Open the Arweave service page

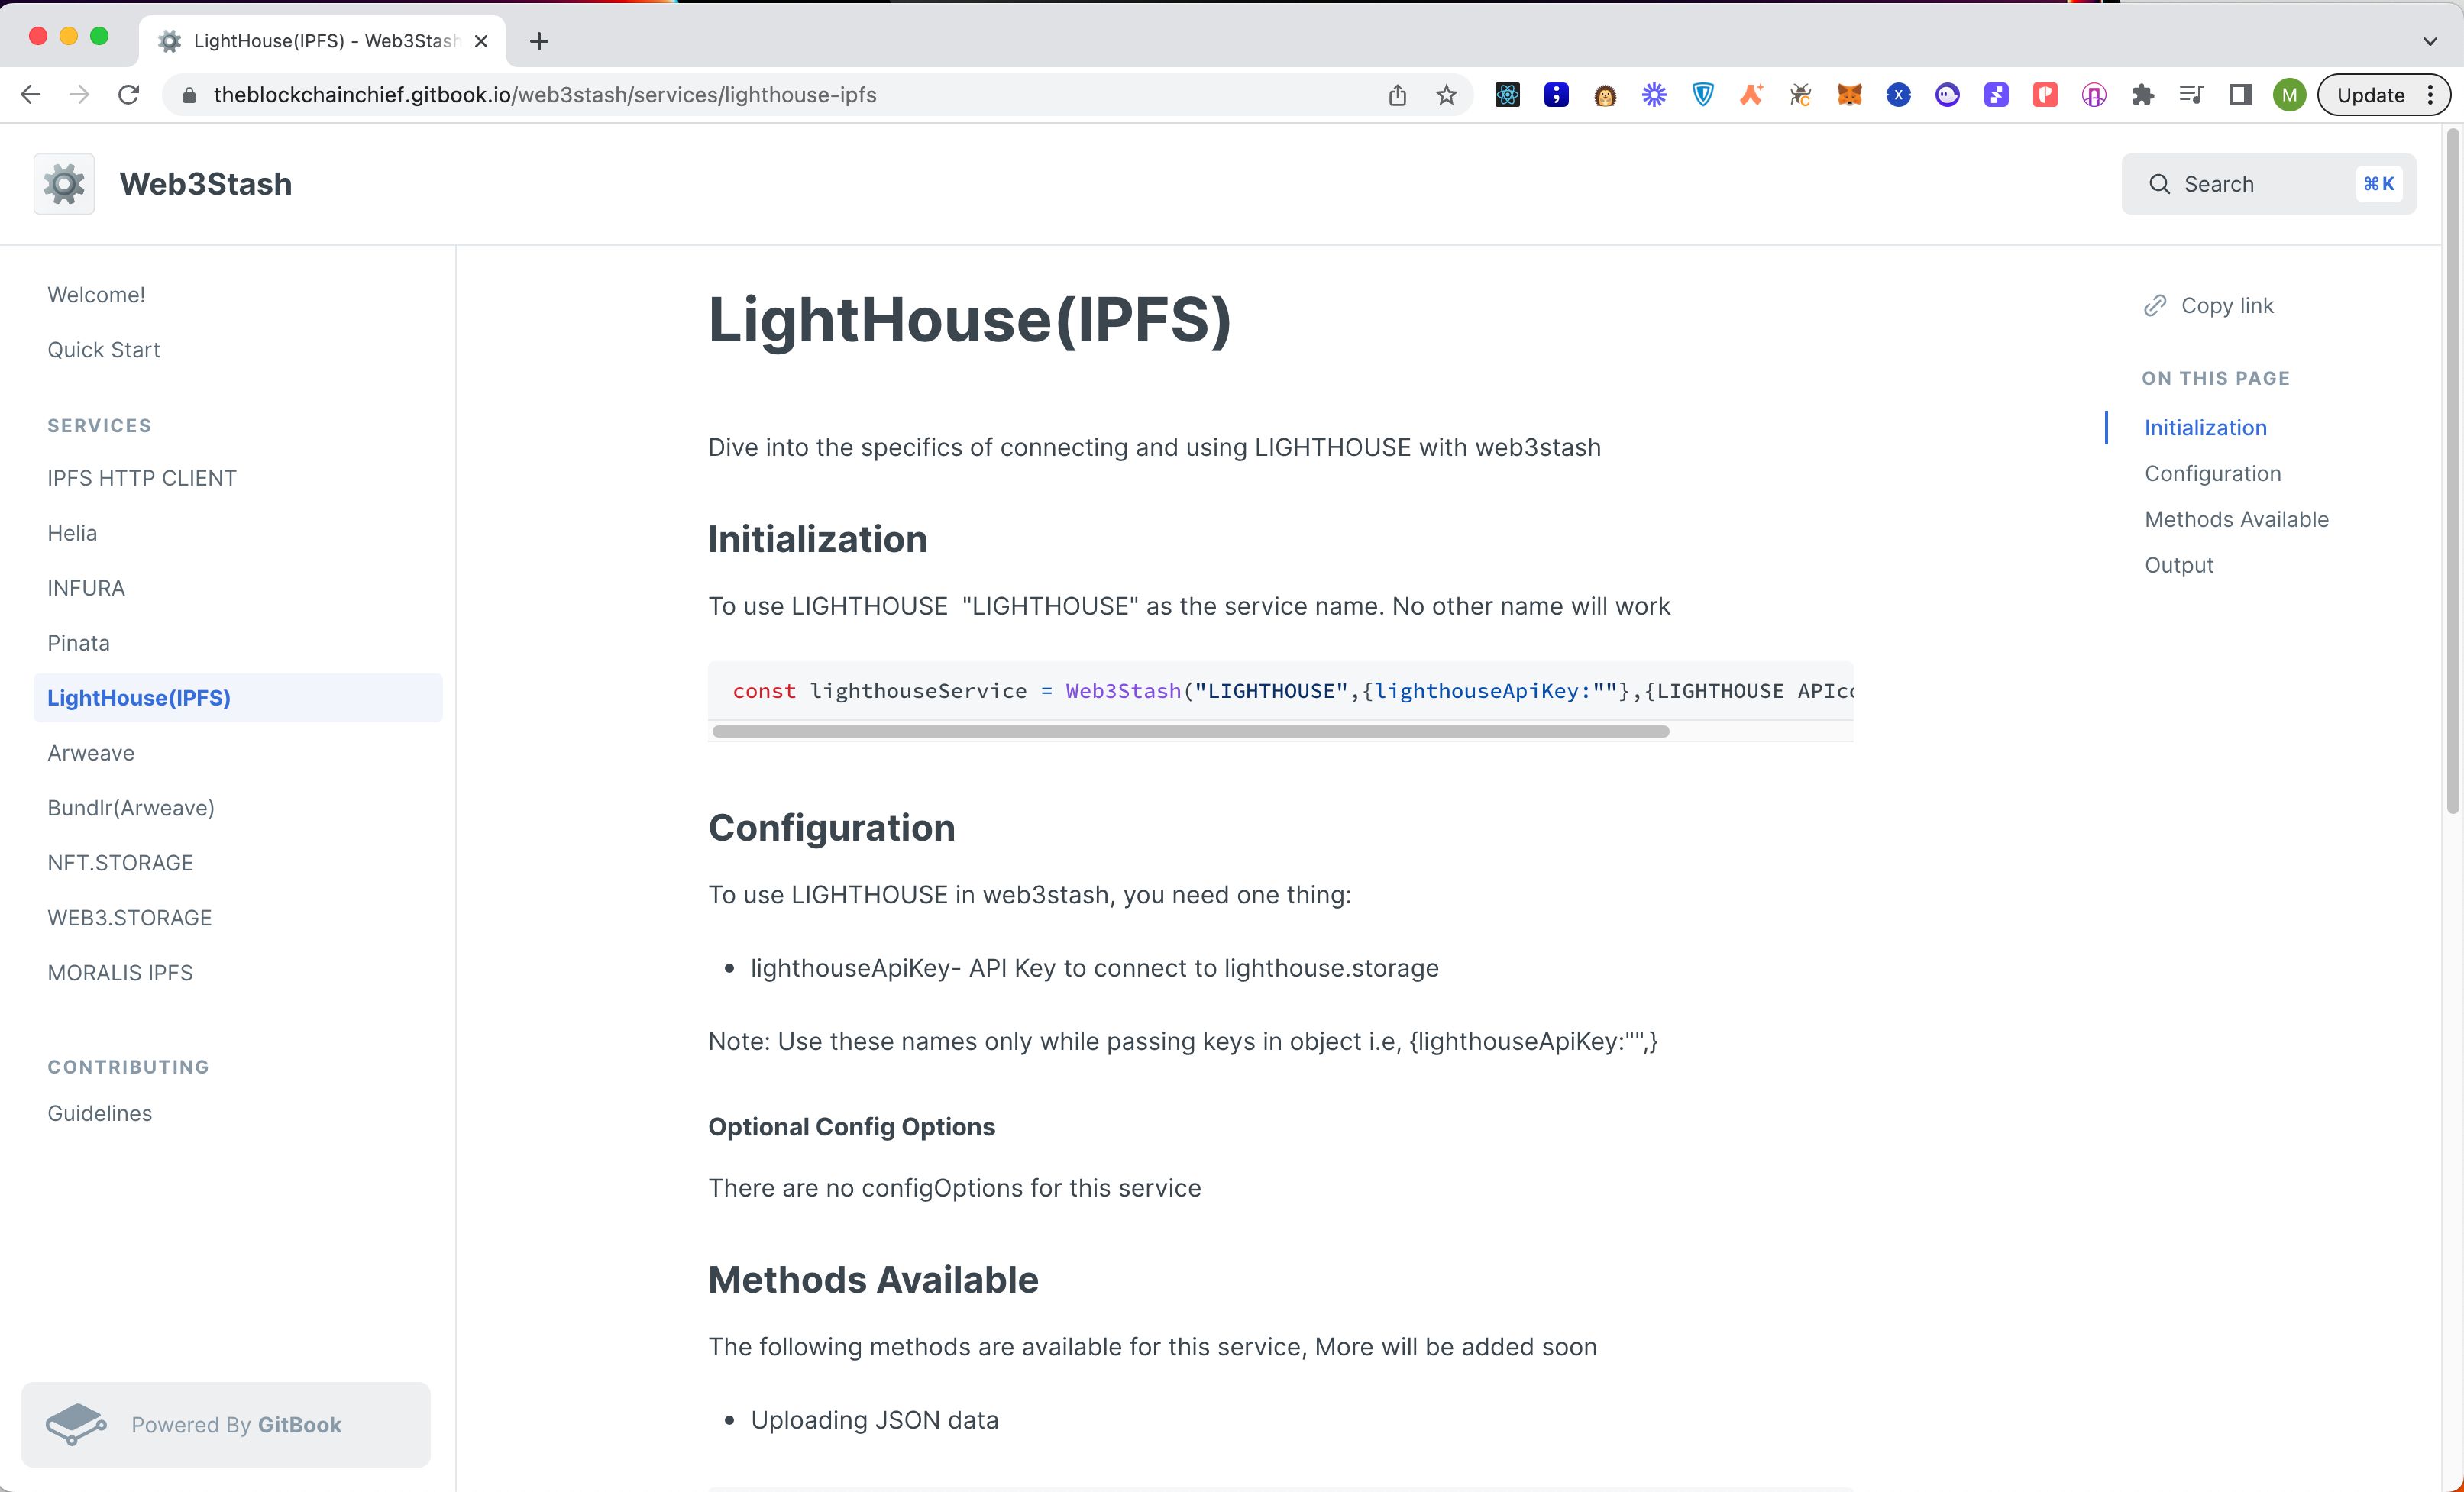coord(91,753)
